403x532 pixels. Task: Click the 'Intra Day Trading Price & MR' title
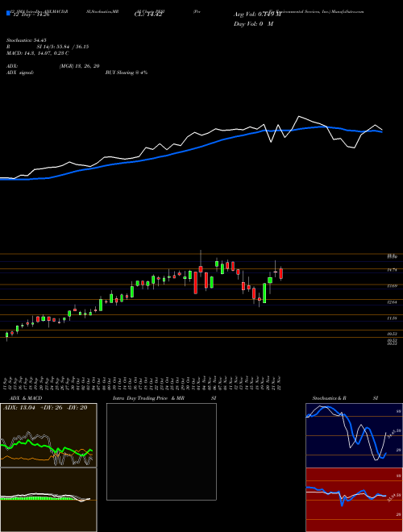pos(148,398)
